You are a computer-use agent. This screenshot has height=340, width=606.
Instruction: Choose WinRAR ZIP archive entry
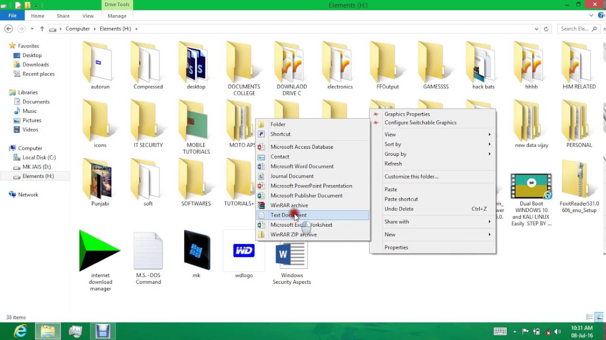[x=312, y=235]
